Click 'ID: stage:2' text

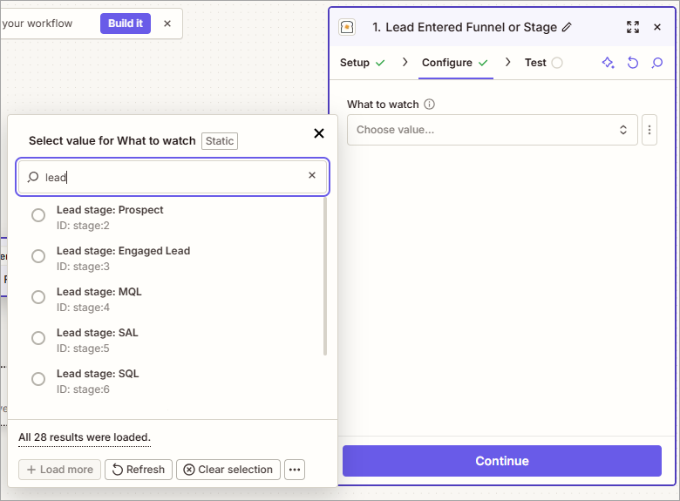coord(83,226)
